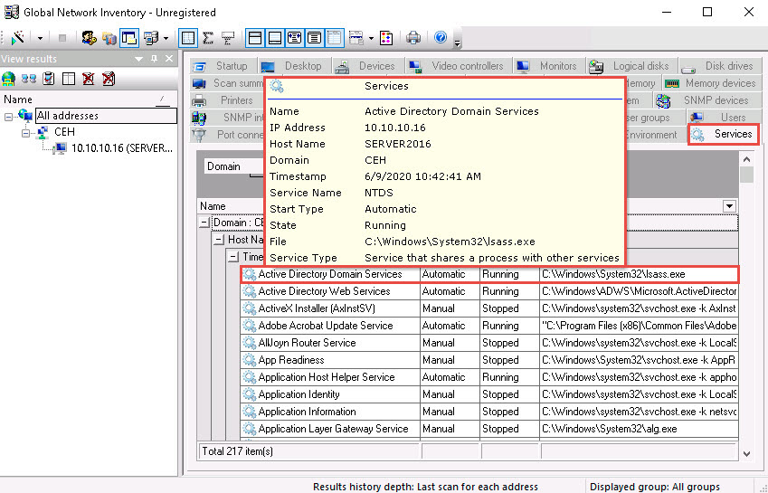Open View results panel menu arrow

(139, 59)
